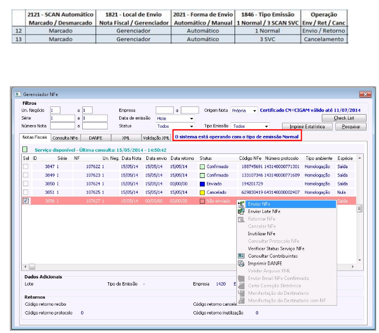Open the Data de emissão dropdown

click(191, 118)
